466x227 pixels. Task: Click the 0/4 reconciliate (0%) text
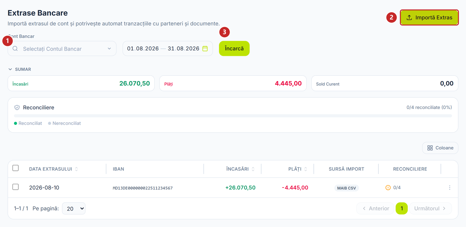click(429, 107)
